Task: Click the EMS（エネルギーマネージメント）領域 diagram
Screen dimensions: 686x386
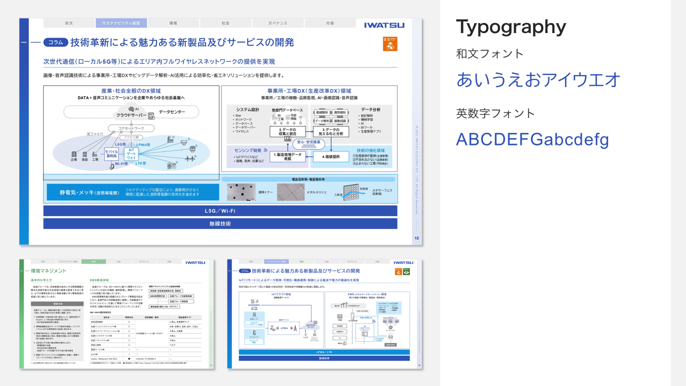Action: (x=367, y=320)
